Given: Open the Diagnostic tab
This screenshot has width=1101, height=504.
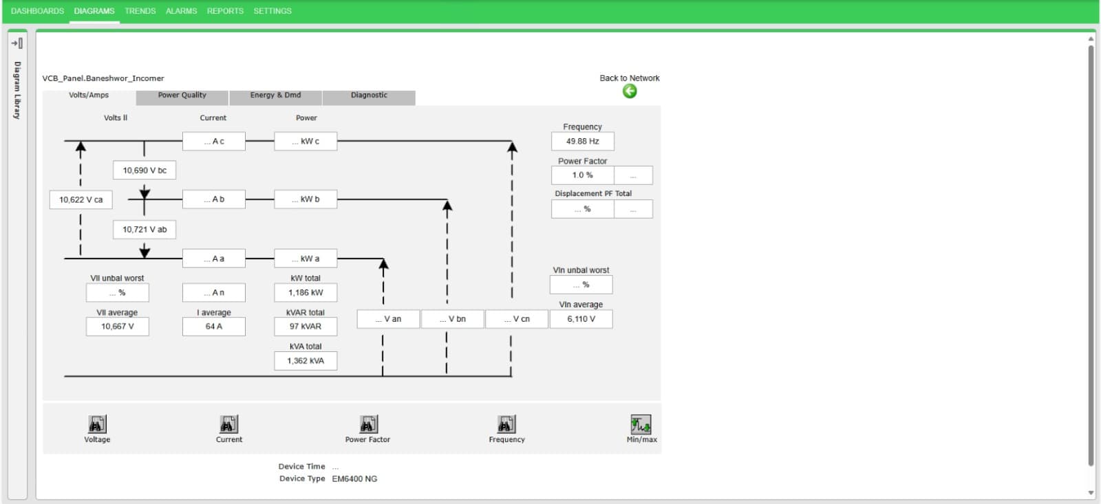Looking at the screenshot, I should (369, 96).
